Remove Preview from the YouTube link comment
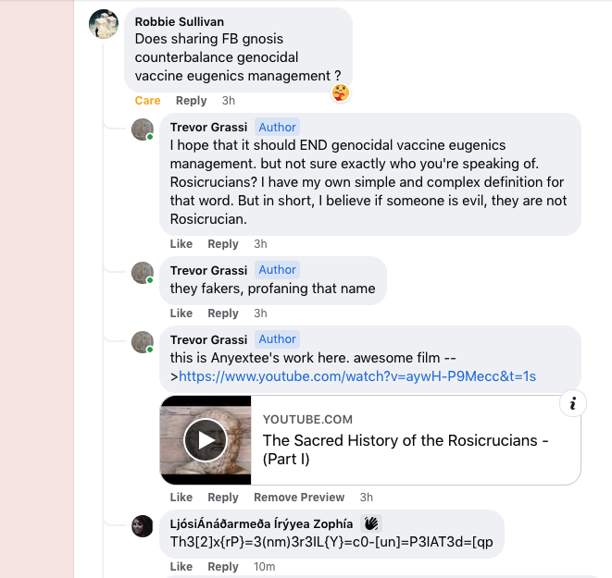The width and height of the screenshot is (612, 578). [299, 498]
